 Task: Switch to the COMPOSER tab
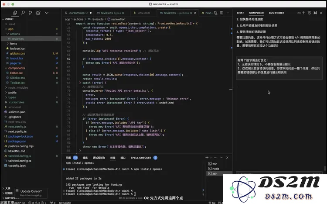pyautogui.click(x=256, y=13)
